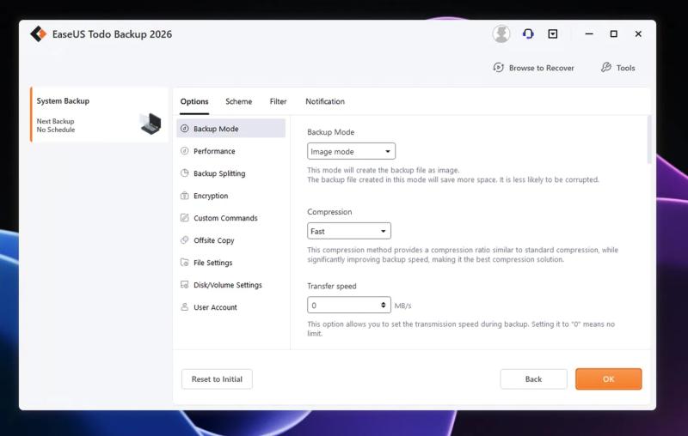Open the title bar dropdown menu icon
Viewport: 688px width, 436px height.
[553, 33]
